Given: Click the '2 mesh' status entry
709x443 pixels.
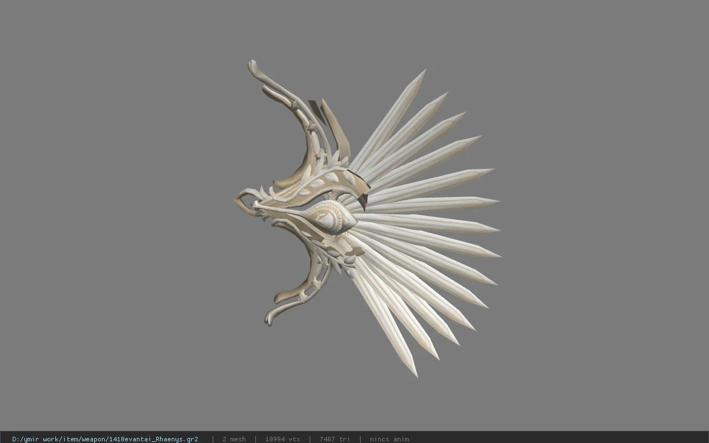Looking at the screenshot, I should click(x=234, y=439).
